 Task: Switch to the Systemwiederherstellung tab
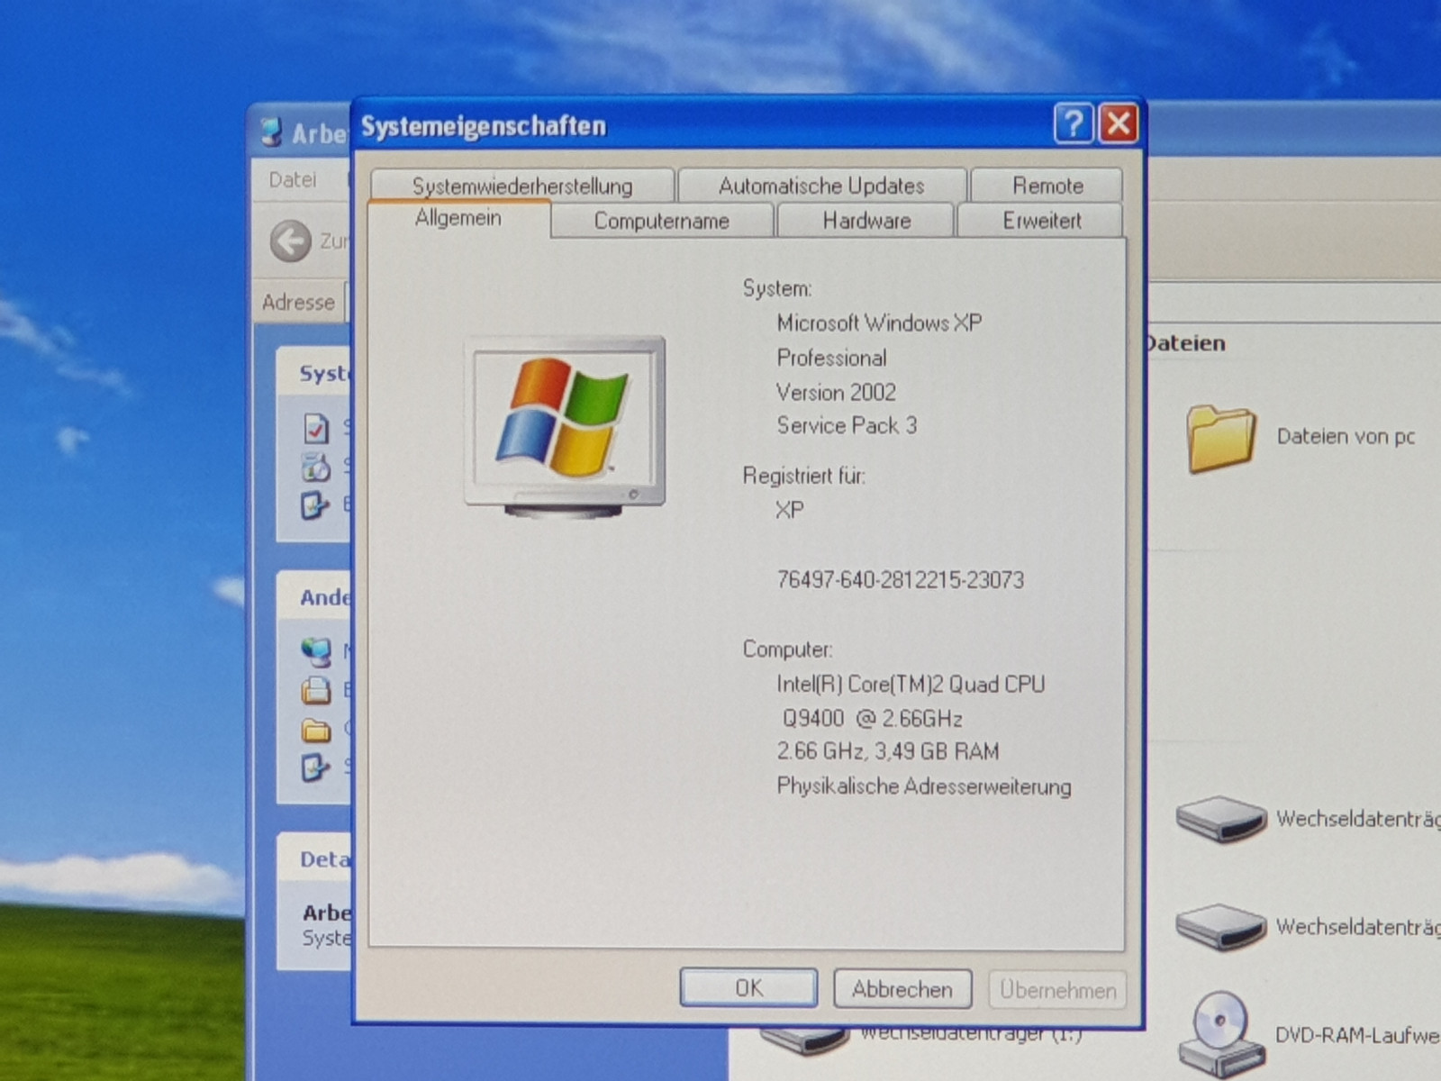pos(521,186)
